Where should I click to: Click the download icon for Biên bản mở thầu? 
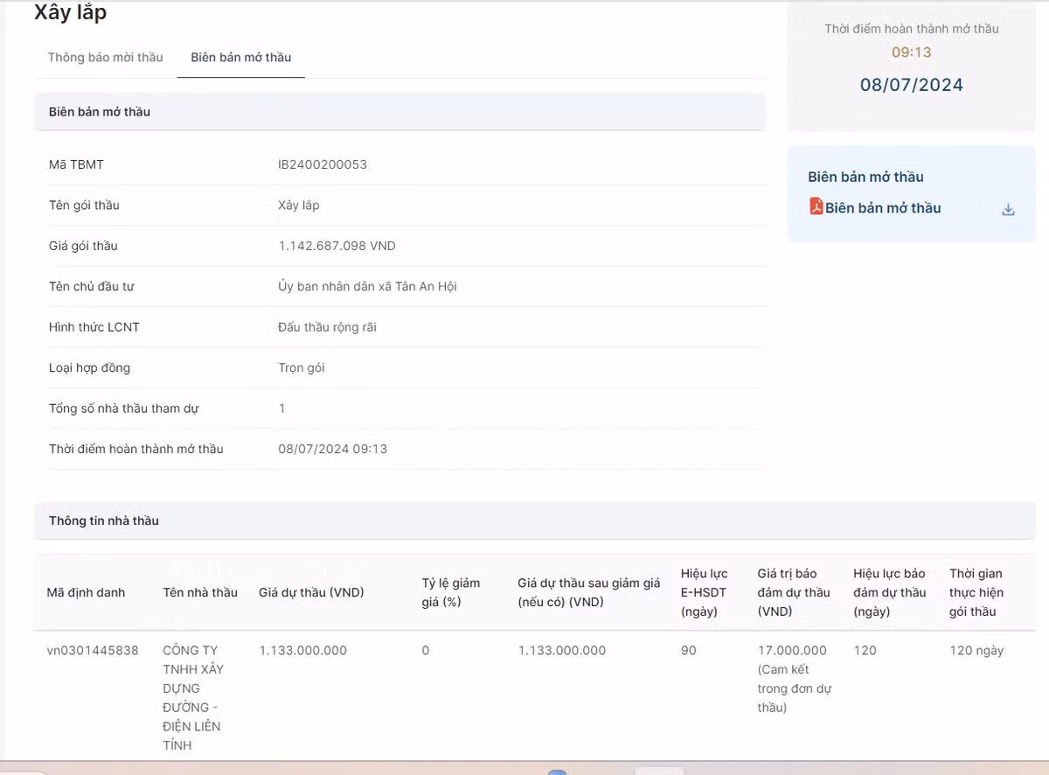click(1008, 210)
